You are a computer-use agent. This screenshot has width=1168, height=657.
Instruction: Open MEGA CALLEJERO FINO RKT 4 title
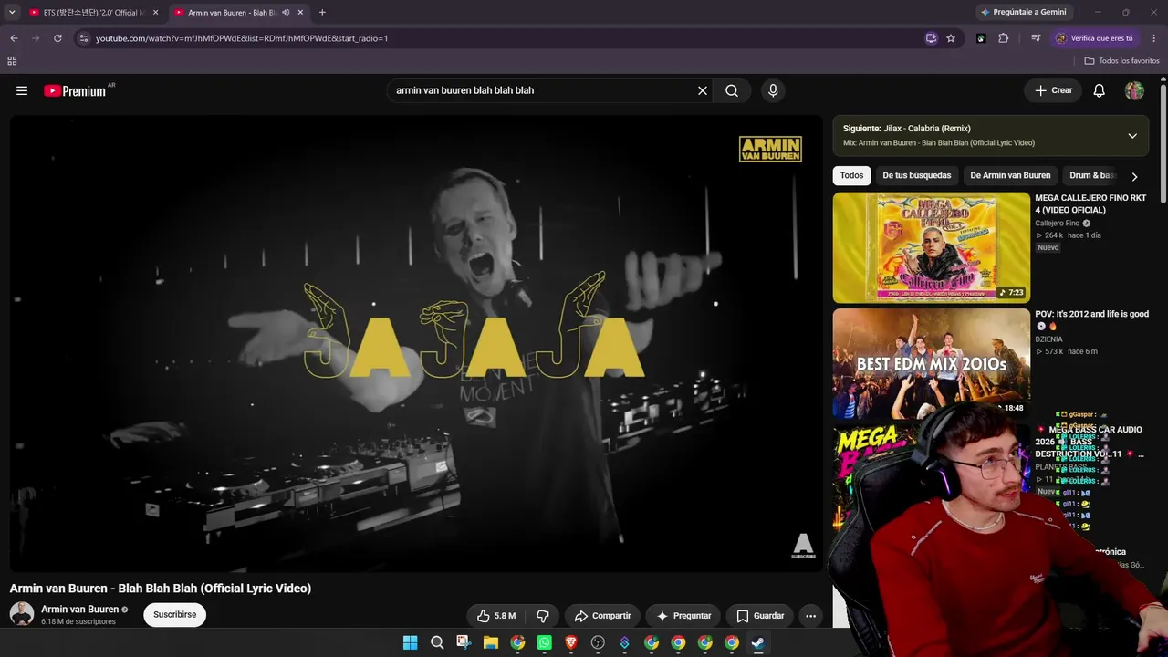pyautogui.click(x=1090, y=203)
